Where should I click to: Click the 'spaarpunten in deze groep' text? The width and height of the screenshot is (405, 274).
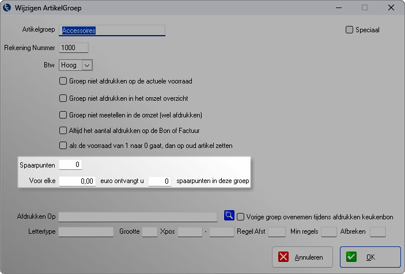click(x=213, y=181)
